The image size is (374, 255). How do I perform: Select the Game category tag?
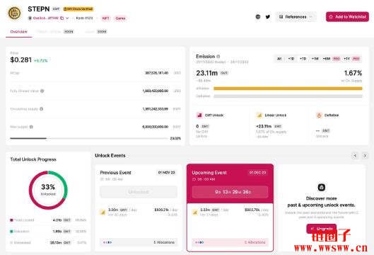tap(120, 18)
